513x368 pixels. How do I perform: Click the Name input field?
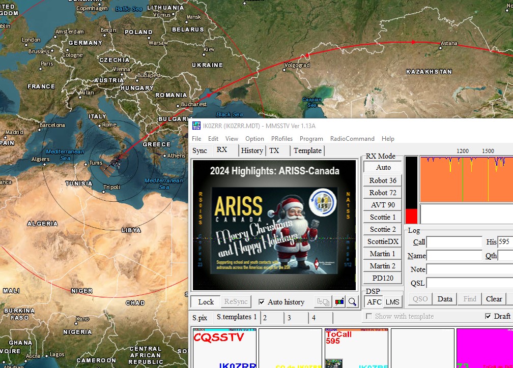454,256
